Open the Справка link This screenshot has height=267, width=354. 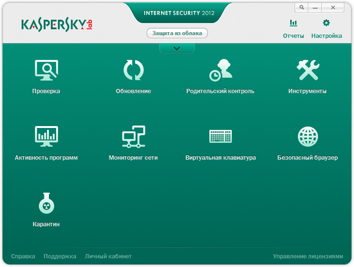(23, 256)
